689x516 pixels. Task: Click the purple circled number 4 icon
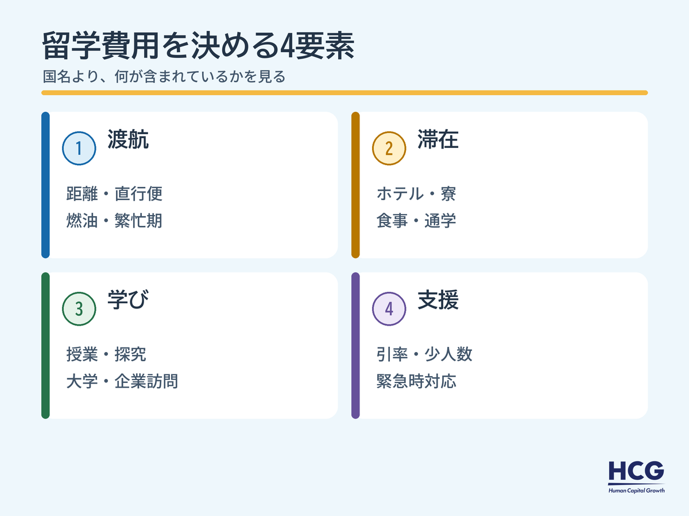(389, 308)
